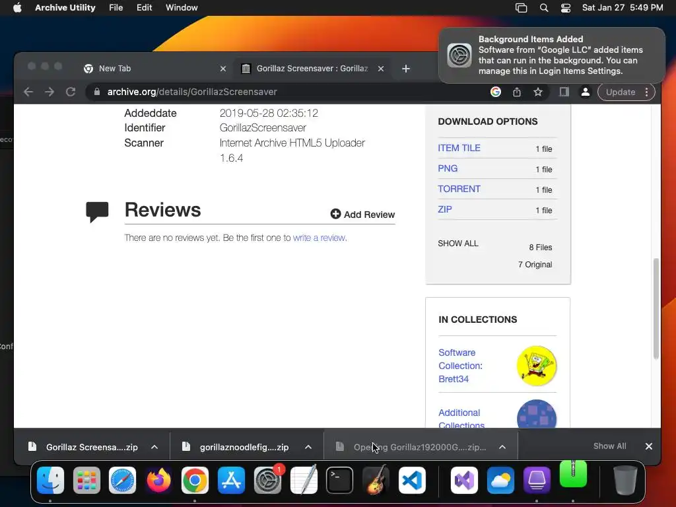This screenshot has height=507, width=676.
Task: Open TextEdit from the Dock
Action: (x=304, y=480)
